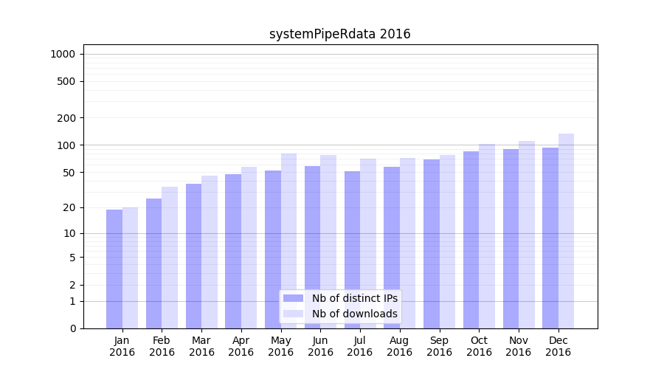The height and width of the screenshot is (369, 664).
Task: Click the 'Nb of downloads' legend color swatch
Action: (293, 314)
